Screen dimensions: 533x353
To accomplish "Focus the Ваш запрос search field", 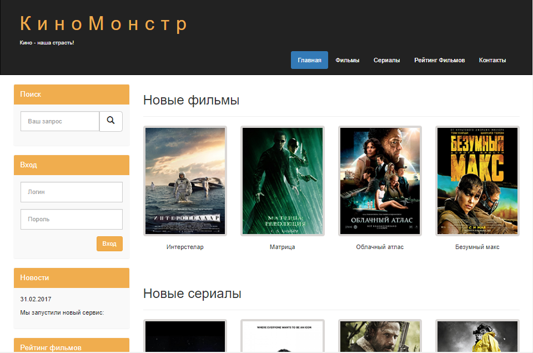I will pyautogui.click(x=60, y=121).
